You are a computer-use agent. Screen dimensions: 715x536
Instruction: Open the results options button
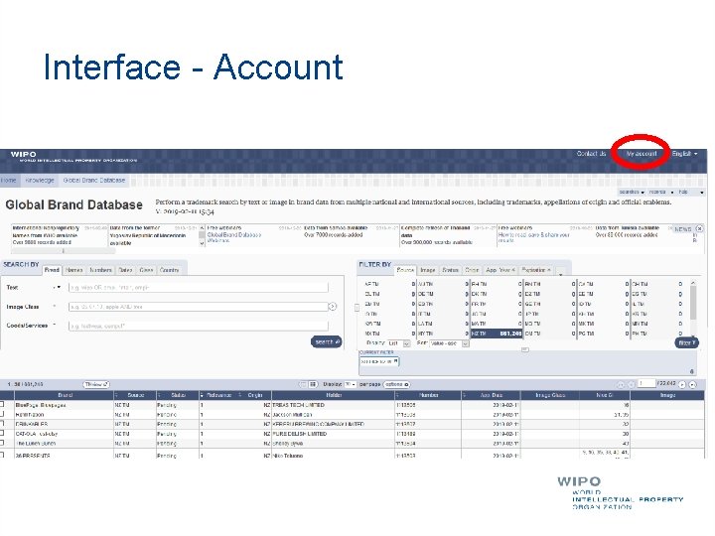click(x=396, y=385)
